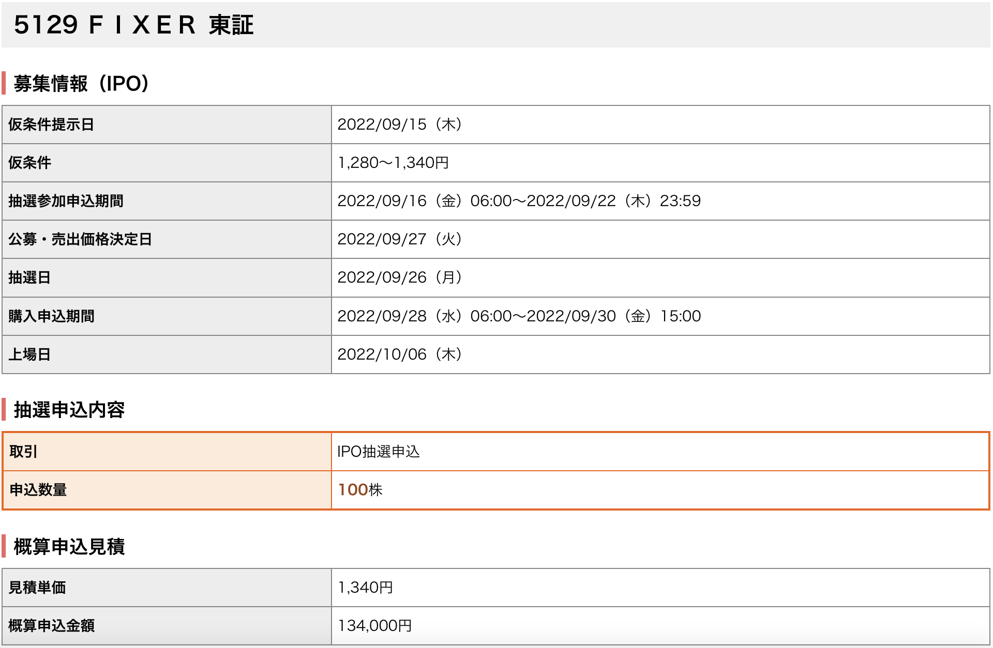Select the date 2022/09/26（月）
This screenshot has height=648, width=993.
[400, 277]
